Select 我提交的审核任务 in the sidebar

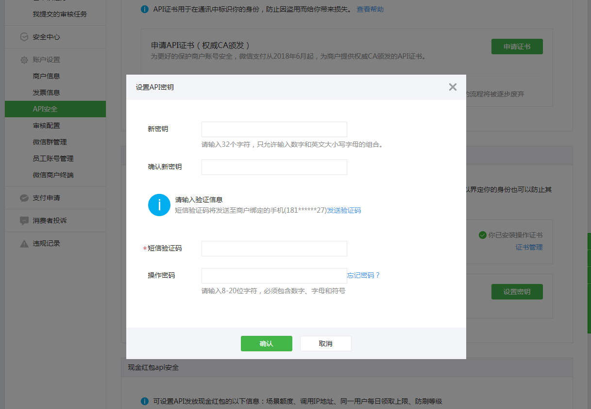60,14
